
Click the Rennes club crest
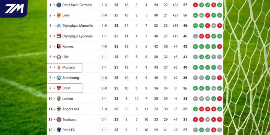click(x=59, y=47)
